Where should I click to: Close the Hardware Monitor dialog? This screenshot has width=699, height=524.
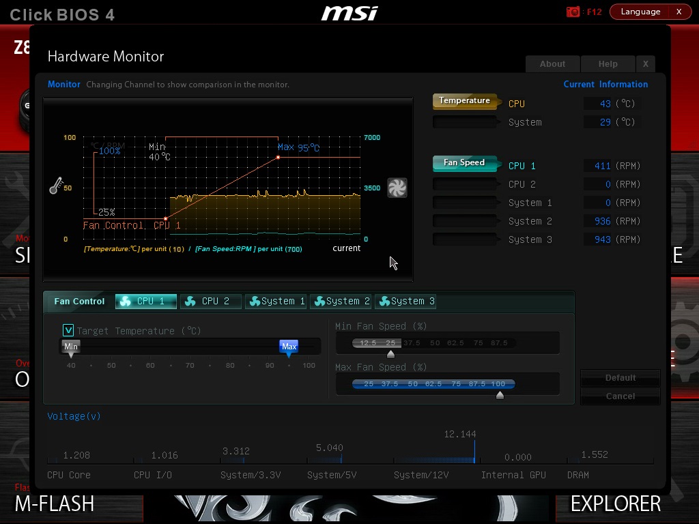646,63
